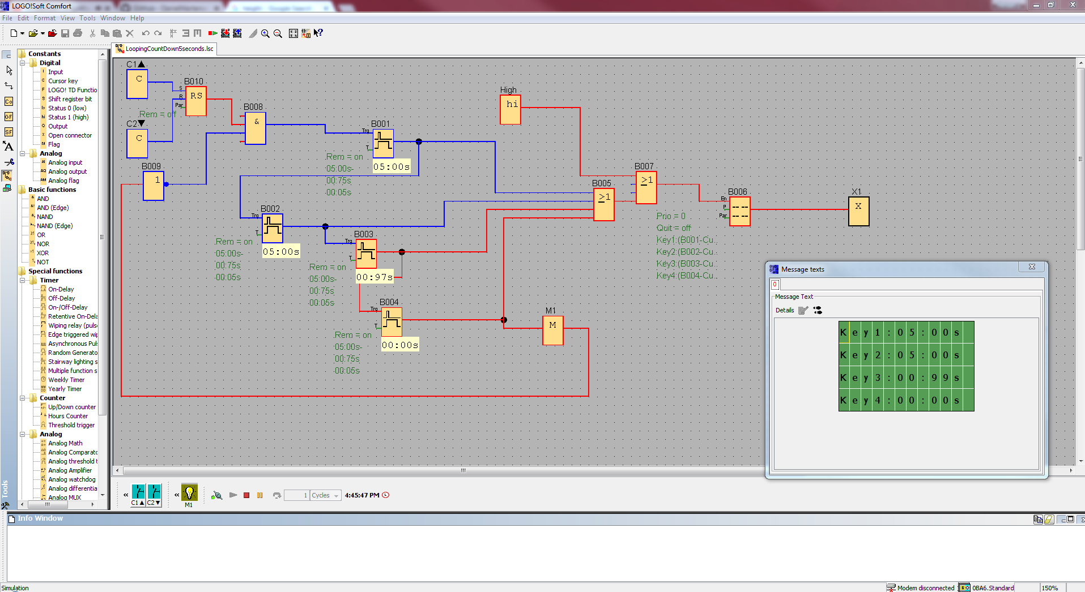Open the Tools menu

(87, 18)
